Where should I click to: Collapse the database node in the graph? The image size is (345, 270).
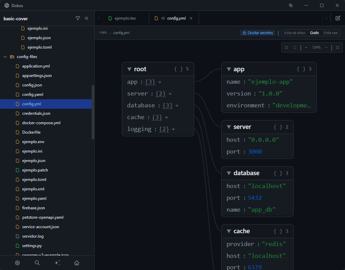point(229,173)
